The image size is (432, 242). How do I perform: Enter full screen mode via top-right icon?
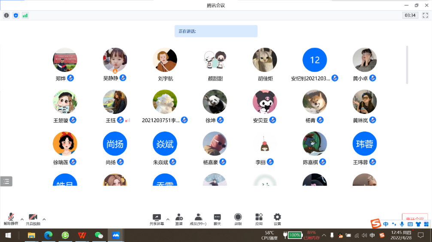(425, 15)
